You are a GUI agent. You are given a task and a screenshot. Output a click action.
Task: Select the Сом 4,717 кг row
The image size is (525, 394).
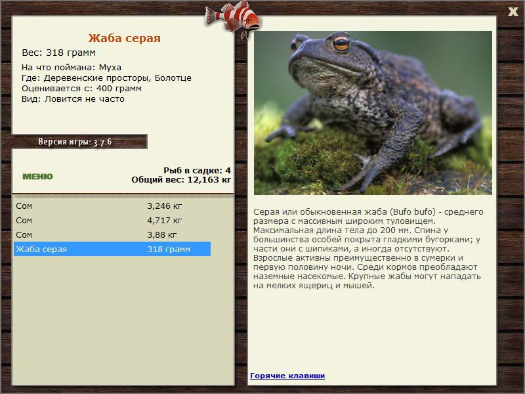pos(112,220)
